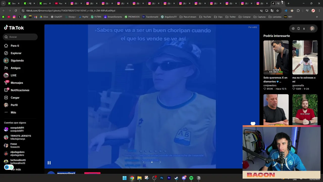Open crmjewelers username link

[270, 85]
